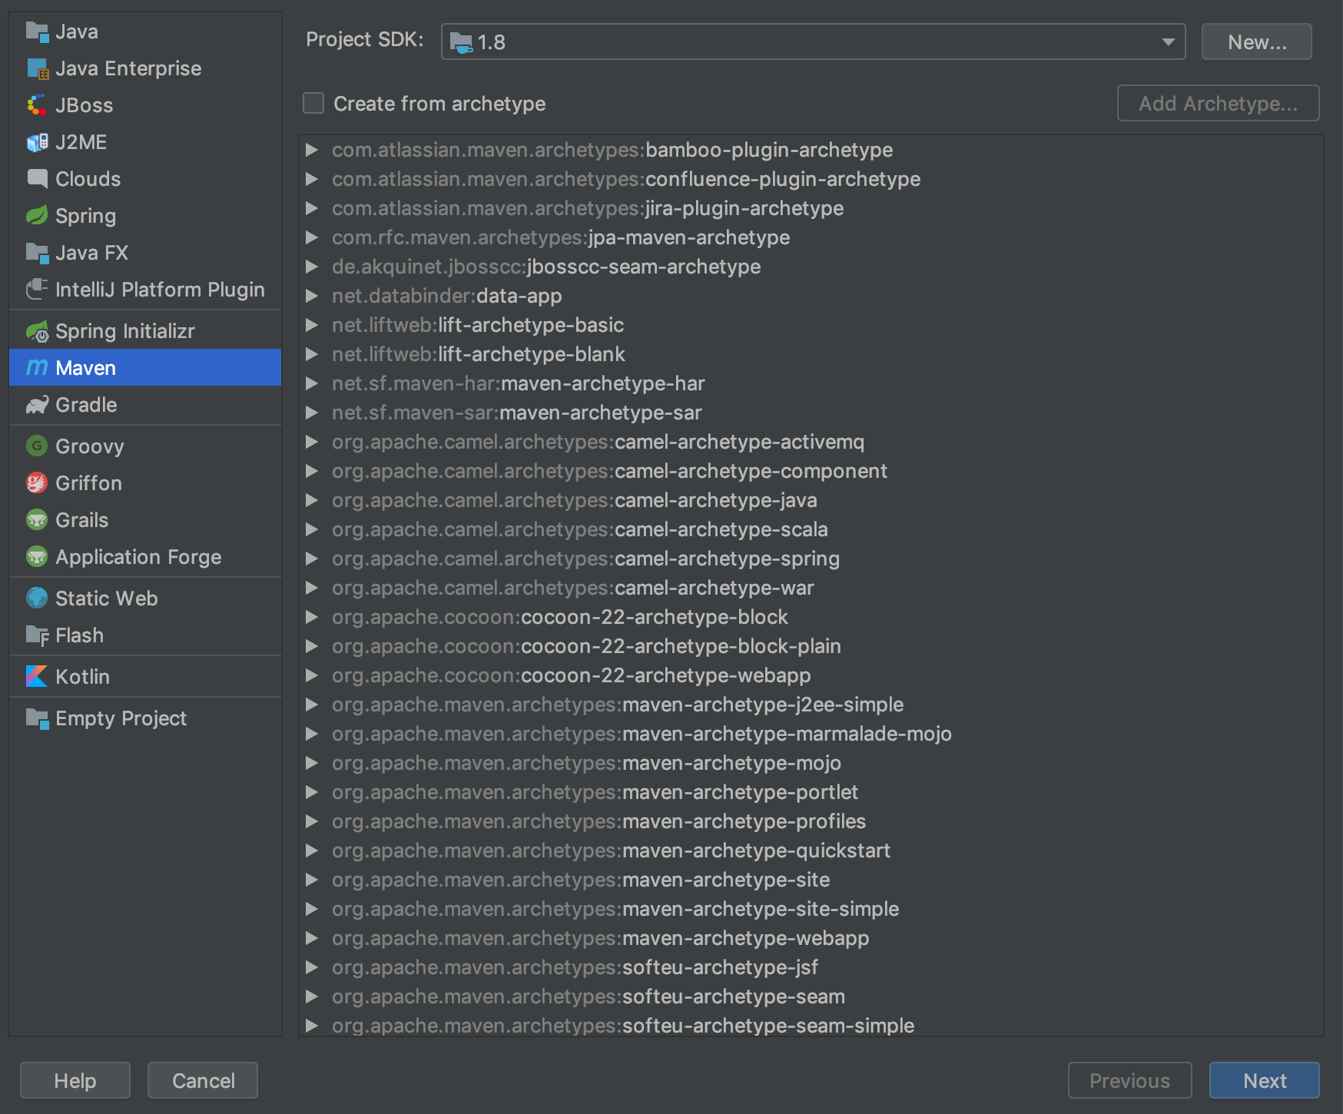Viewport: 1343px width, 1114px height.
Task: Select Static Web project type label
Action: 106,598
